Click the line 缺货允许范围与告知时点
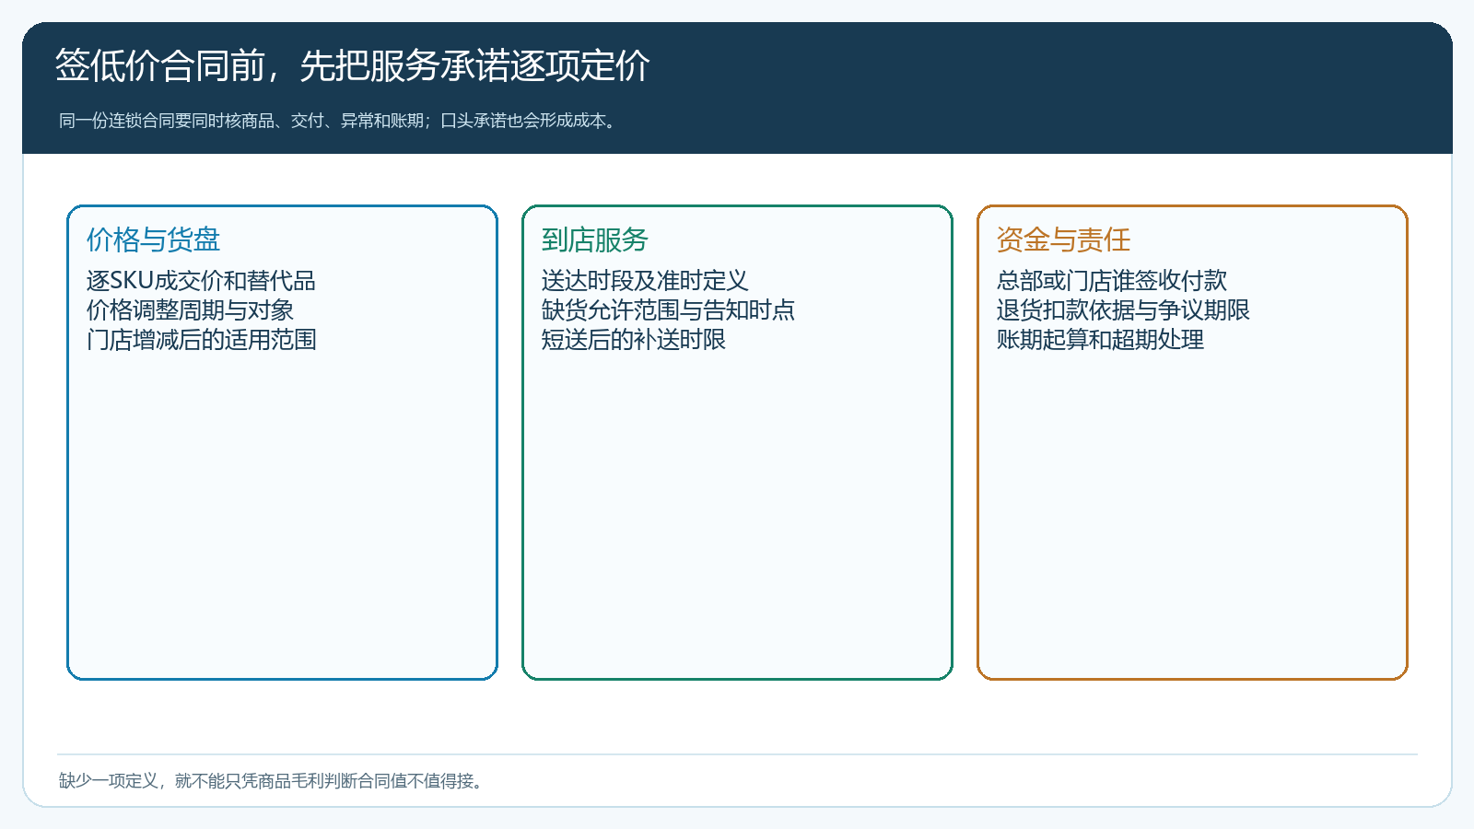The image size is (1474, 829). 668,309
